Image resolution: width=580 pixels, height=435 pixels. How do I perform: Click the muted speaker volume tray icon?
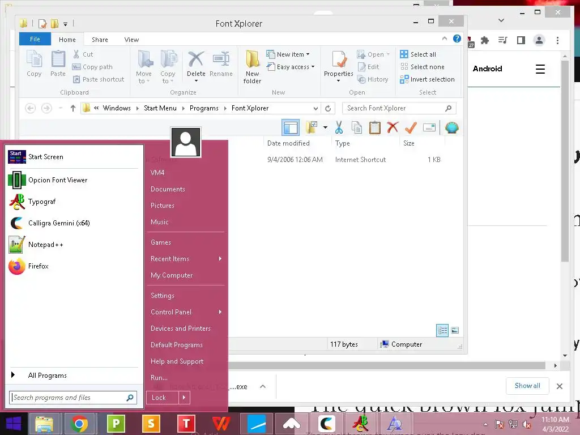tap(526, 425)
